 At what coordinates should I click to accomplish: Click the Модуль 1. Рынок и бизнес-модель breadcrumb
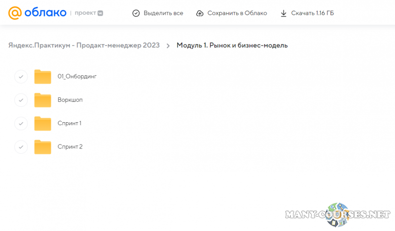coord(232,46)
